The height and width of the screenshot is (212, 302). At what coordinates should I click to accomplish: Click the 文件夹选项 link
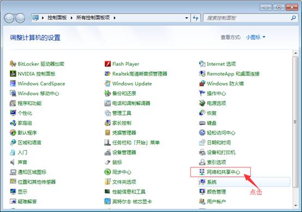click(x=124, y=182)
